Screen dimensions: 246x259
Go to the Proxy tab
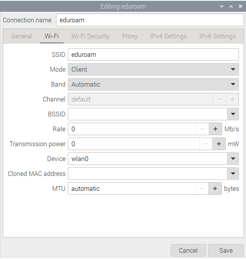129,36
